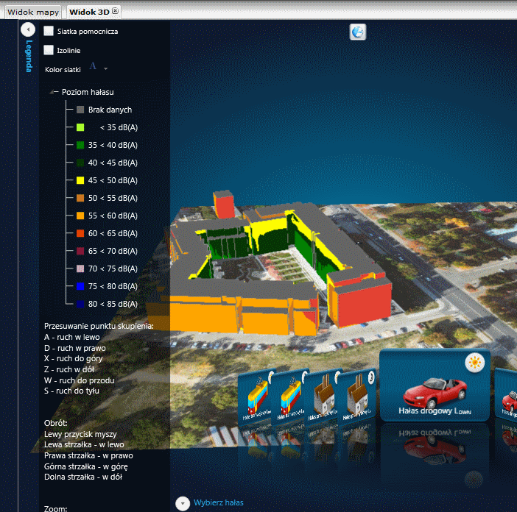Click the 'Zoom:' heading text
Viewport: 517px width, 512px height.
point(55,508)
